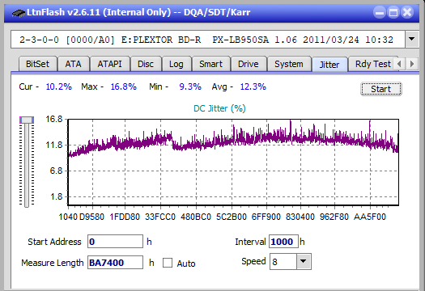Close the LtnFlash window
The width and height of the screenshot is (425, 291).
click(407, 12)
